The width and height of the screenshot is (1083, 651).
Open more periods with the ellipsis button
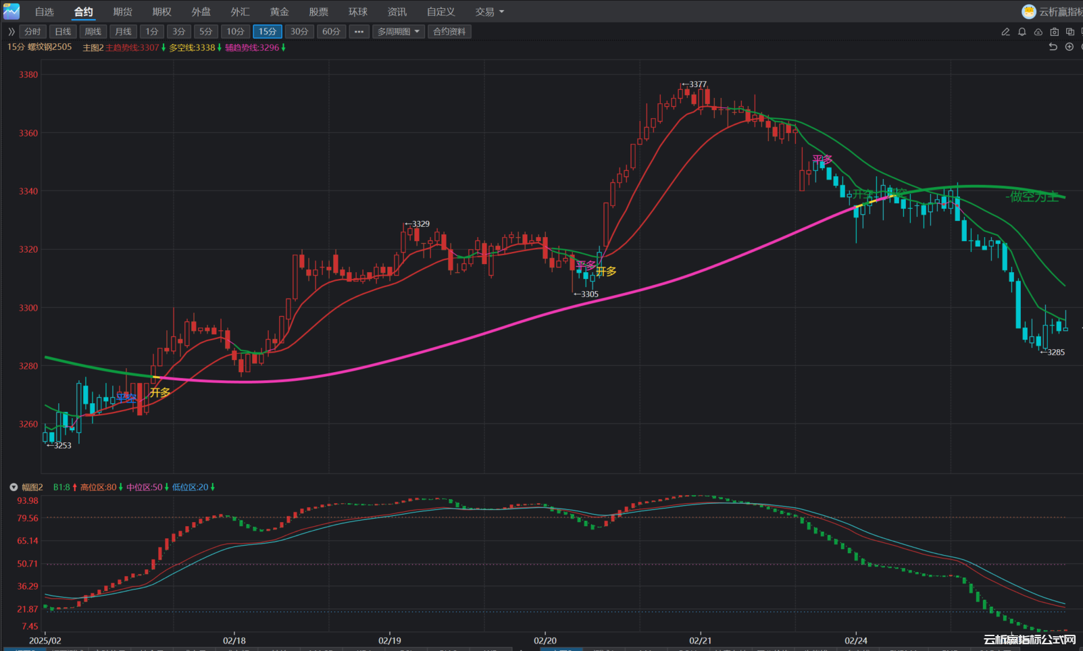[359, 32]
